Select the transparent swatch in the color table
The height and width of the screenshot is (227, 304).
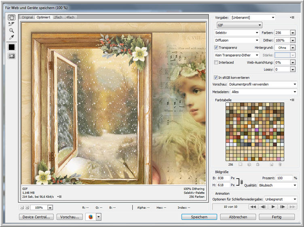tap(282, 159)
